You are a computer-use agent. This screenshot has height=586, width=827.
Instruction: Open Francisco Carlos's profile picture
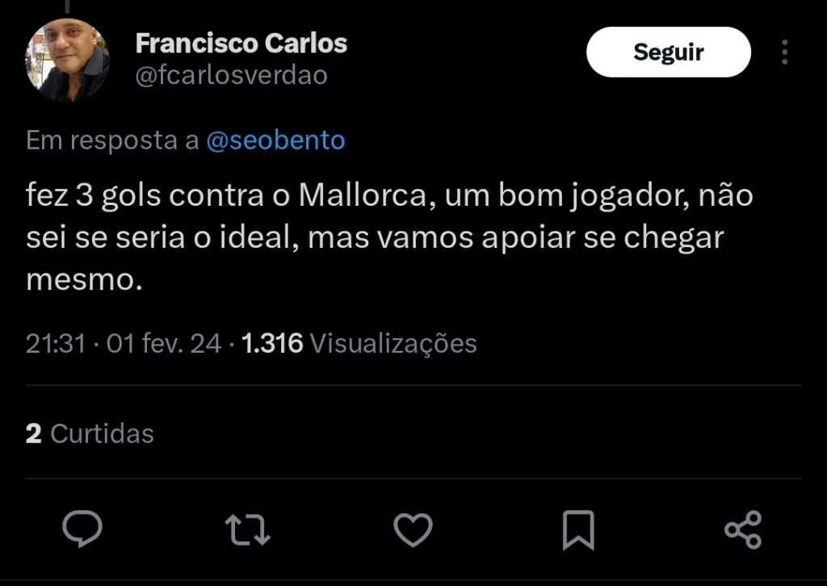coord(68,60)
